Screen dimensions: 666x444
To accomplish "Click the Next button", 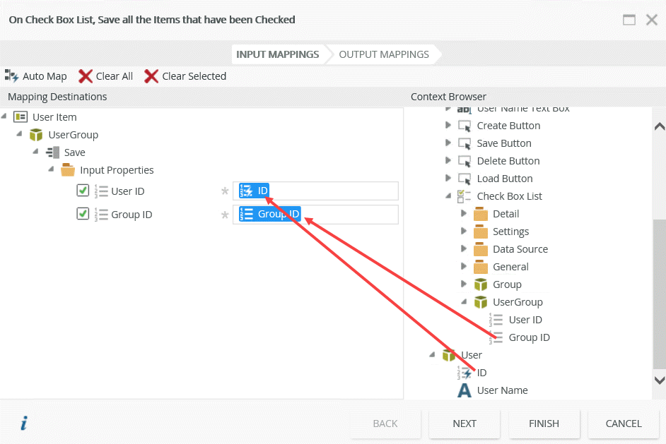I will [x=465, y=424].
